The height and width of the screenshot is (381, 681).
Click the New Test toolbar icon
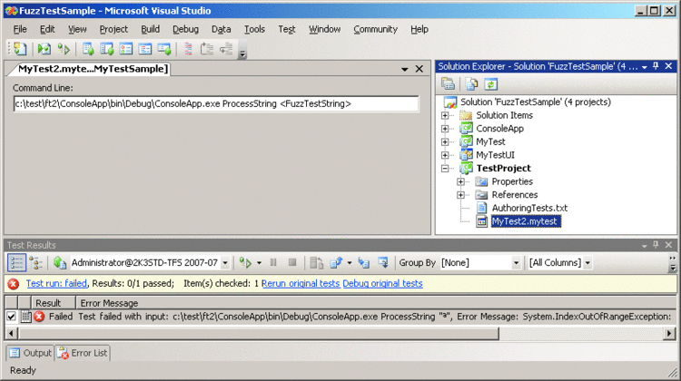(x=20, y=49)
